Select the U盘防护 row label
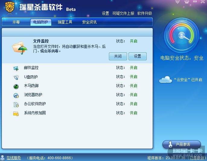 (31, 77)
